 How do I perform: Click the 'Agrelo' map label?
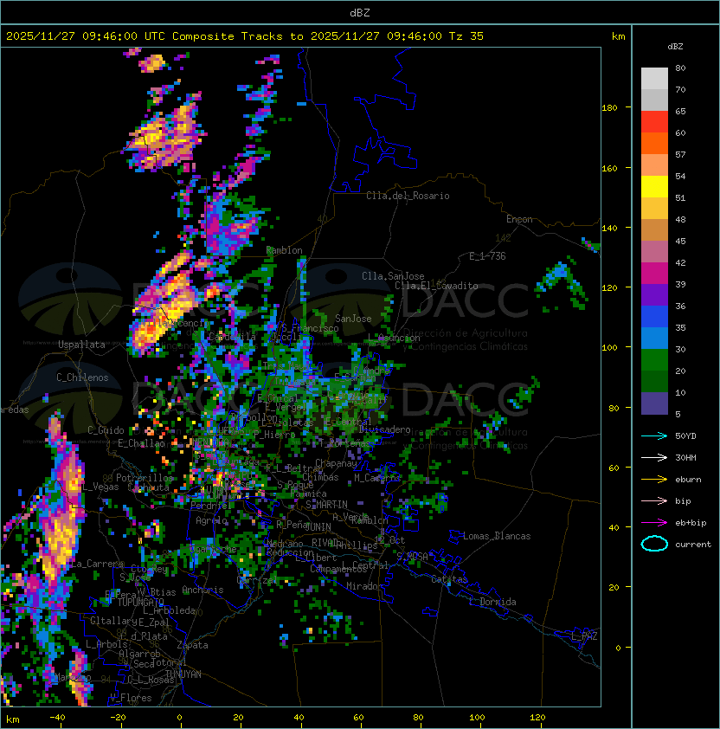[x=211, y=520]
